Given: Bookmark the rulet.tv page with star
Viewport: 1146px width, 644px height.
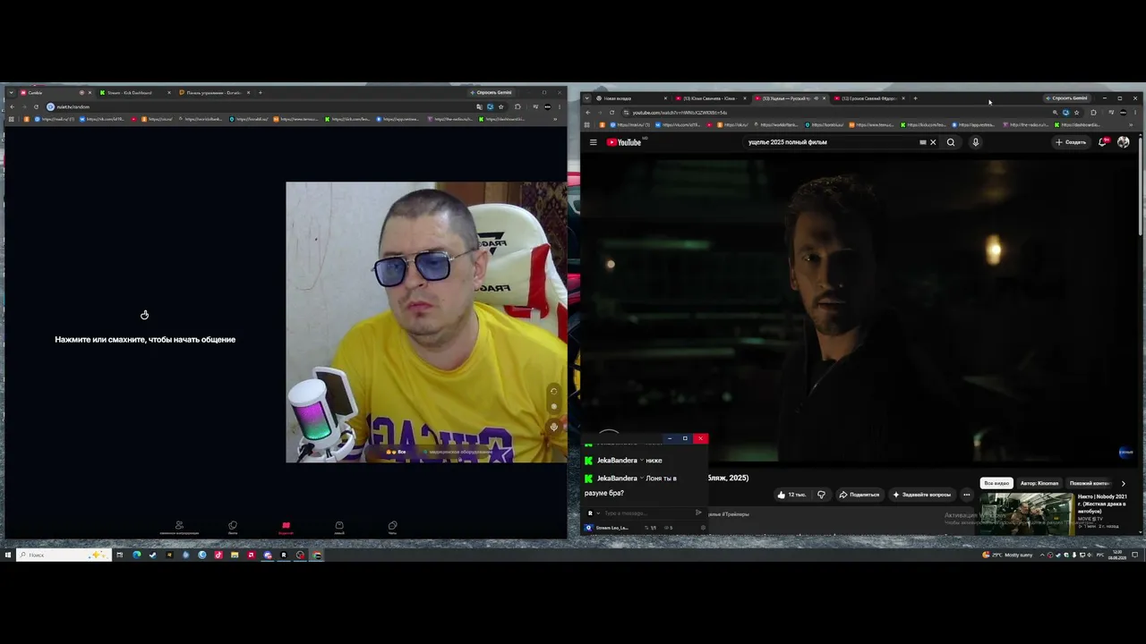Looking at the screenshot, I should [x=500, y=106].
